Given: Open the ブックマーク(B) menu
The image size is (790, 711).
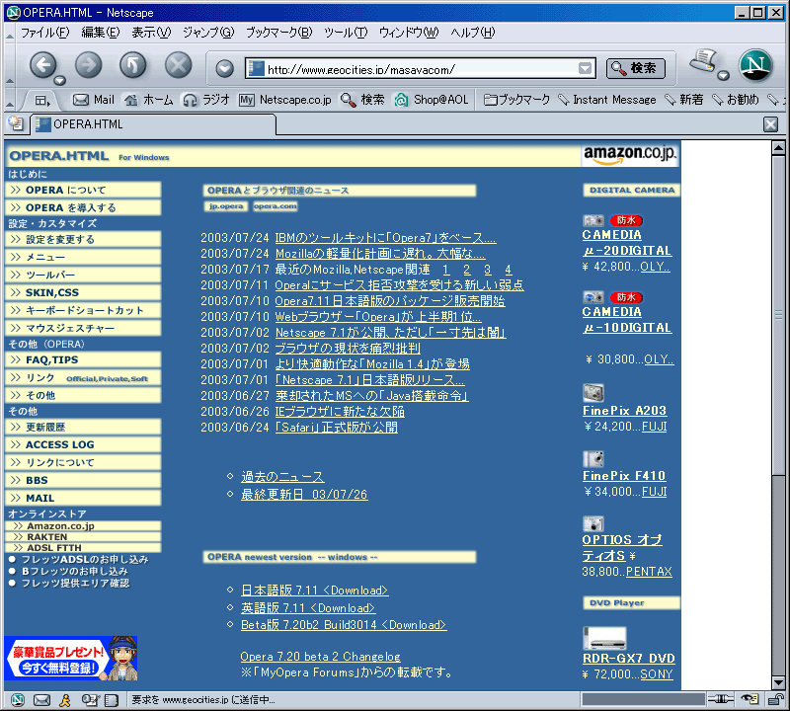Looking at the screenshot, I should point(279,33).
